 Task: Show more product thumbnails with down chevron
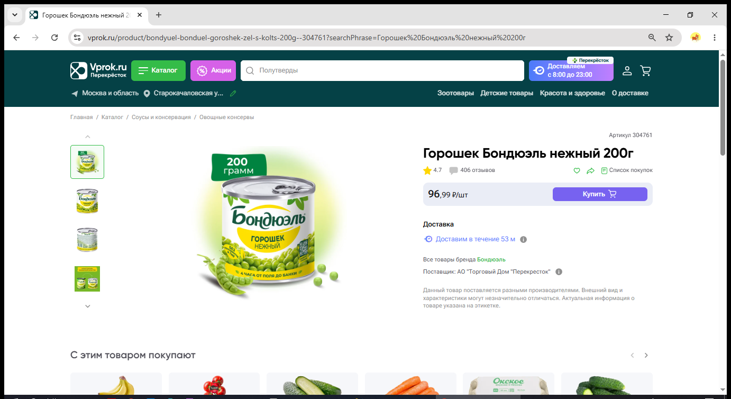click(88, 306)
